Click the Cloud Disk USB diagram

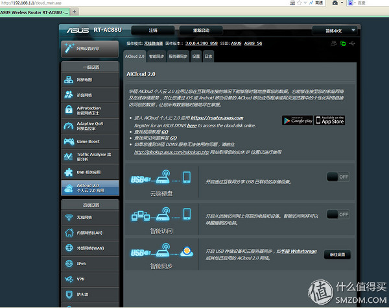tap(161, 177)
